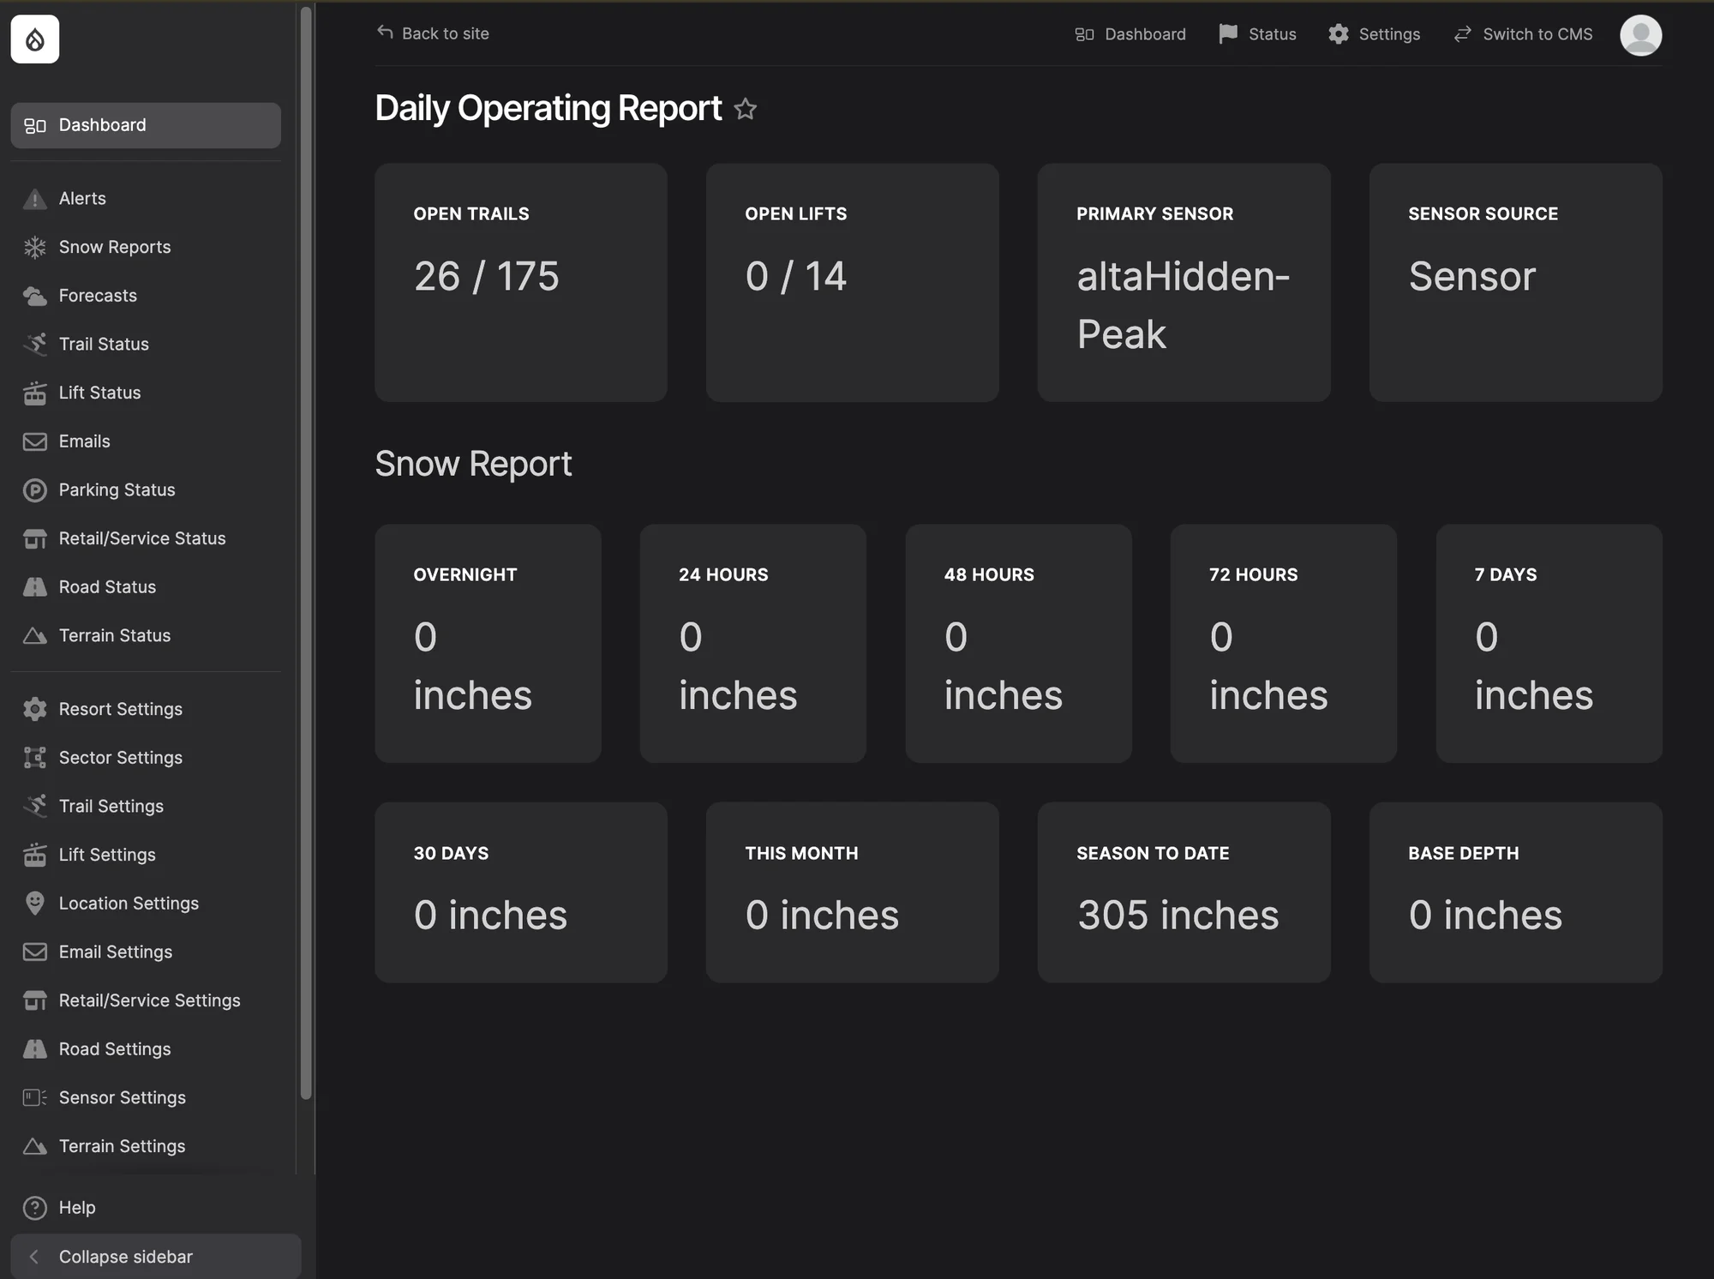The image size is (1714, 1279).
Task: Click the Resort Settings gear icon
Action: pos(34,709)
